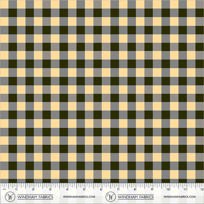Open the second WINDHAMFABRICS.COM link
This screenshot has height=204, width=204.
point(180,197)
